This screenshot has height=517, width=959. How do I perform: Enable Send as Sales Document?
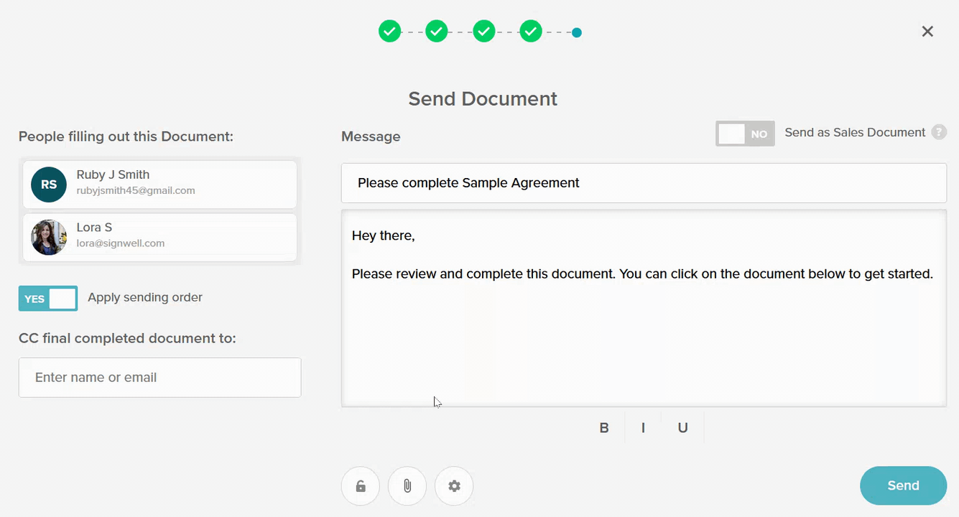pos(745,133)
